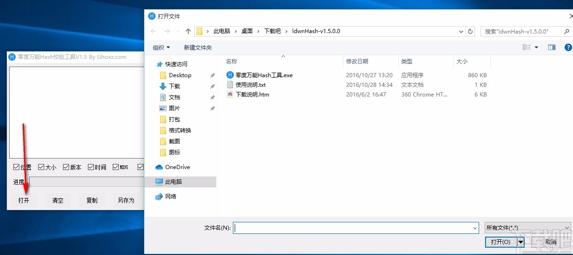573x255 pixels.
Task: Open help with blue question mark icon
Action: (x=568, y=47)
